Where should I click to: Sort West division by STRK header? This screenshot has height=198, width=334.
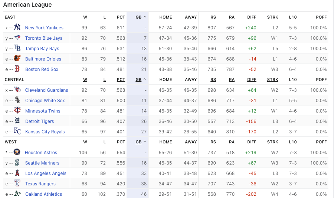[272, 142]
